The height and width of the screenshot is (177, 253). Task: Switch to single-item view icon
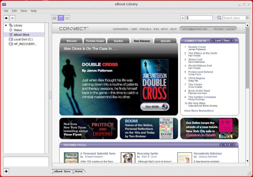coord(67,18)
